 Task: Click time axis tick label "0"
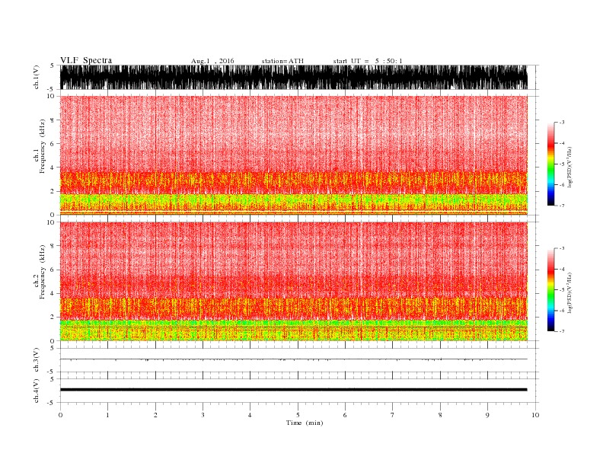(x=60, y=415)
